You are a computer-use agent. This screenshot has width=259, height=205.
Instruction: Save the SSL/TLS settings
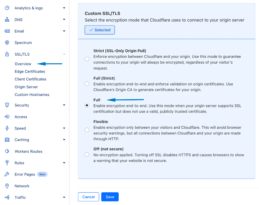click(110, 197)
